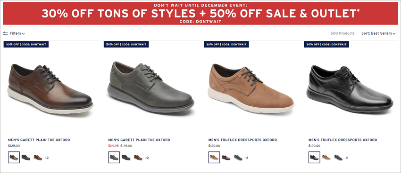The width and height of the screenshot is (401, 173).
Task: Click the red promo banner for DONTWAIT sale
Action: tap(200, 14)
